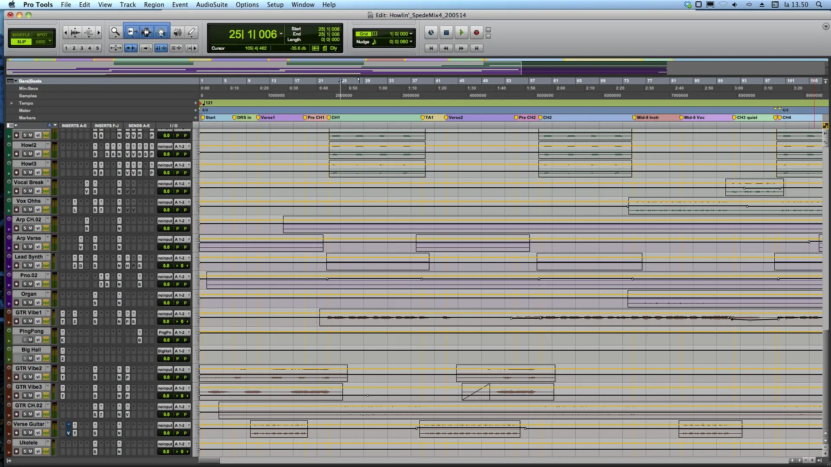Start playback with the Play button
The width and height of the screenshot is (831, 467).
point(461,32)
